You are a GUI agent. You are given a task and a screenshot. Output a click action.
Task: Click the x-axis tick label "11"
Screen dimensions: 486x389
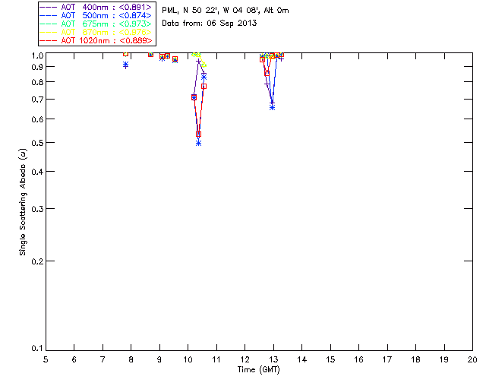click(216, 359)
